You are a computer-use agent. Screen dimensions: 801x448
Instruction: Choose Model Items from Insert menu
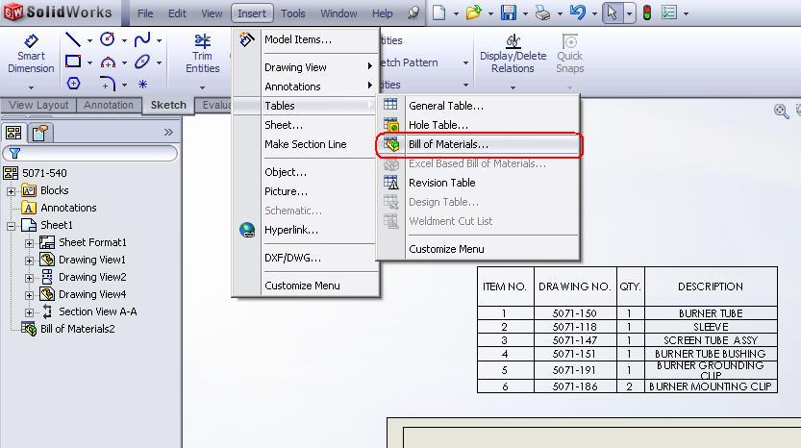click(x=306, y=39)
